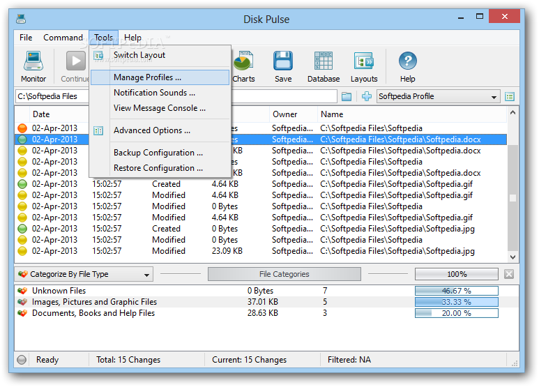539x387 pixels.
Task: Choose Restore Configuration menu entry
Action: 160,168
